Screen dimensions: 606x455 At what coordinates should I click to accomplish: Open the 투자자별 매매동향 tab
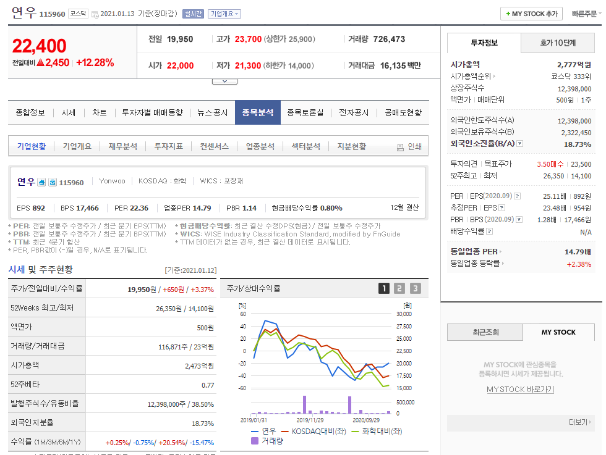[x=153, y=113]
